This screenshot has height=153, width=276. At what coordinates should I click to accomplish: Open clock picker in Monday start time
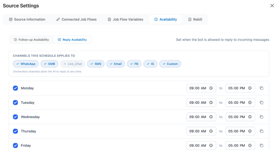coord(211,88)
